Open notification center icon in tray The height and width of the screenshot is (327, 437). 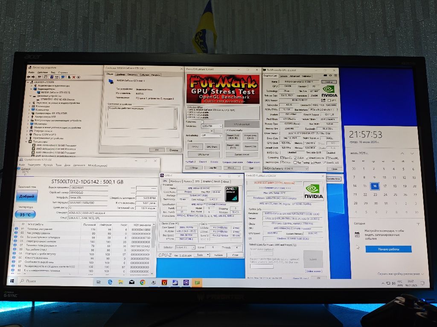(422, 283)
